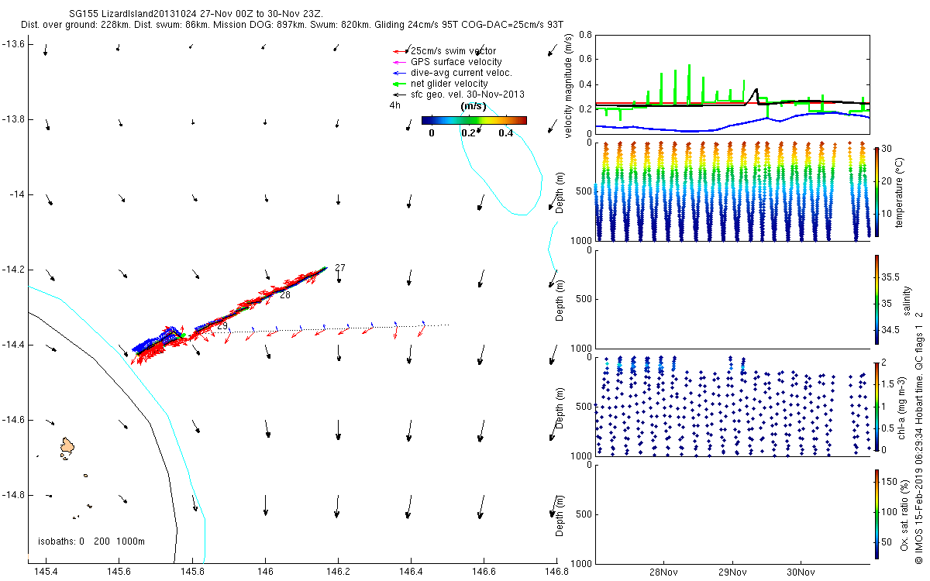
Task: Click the salinity color bar
Action: pos(877,299)
